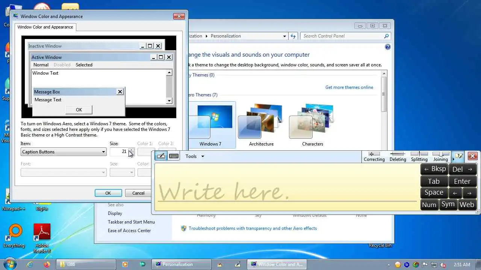Viewport: 481px width, 270px height.
Task: Play the Splitting gesture demo
Action: tap(419, 156)
